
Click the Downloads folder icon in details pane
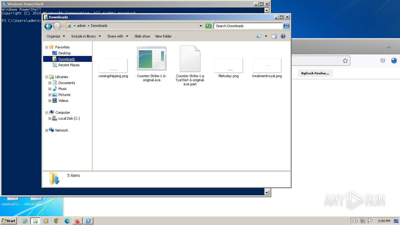point(54,178)
